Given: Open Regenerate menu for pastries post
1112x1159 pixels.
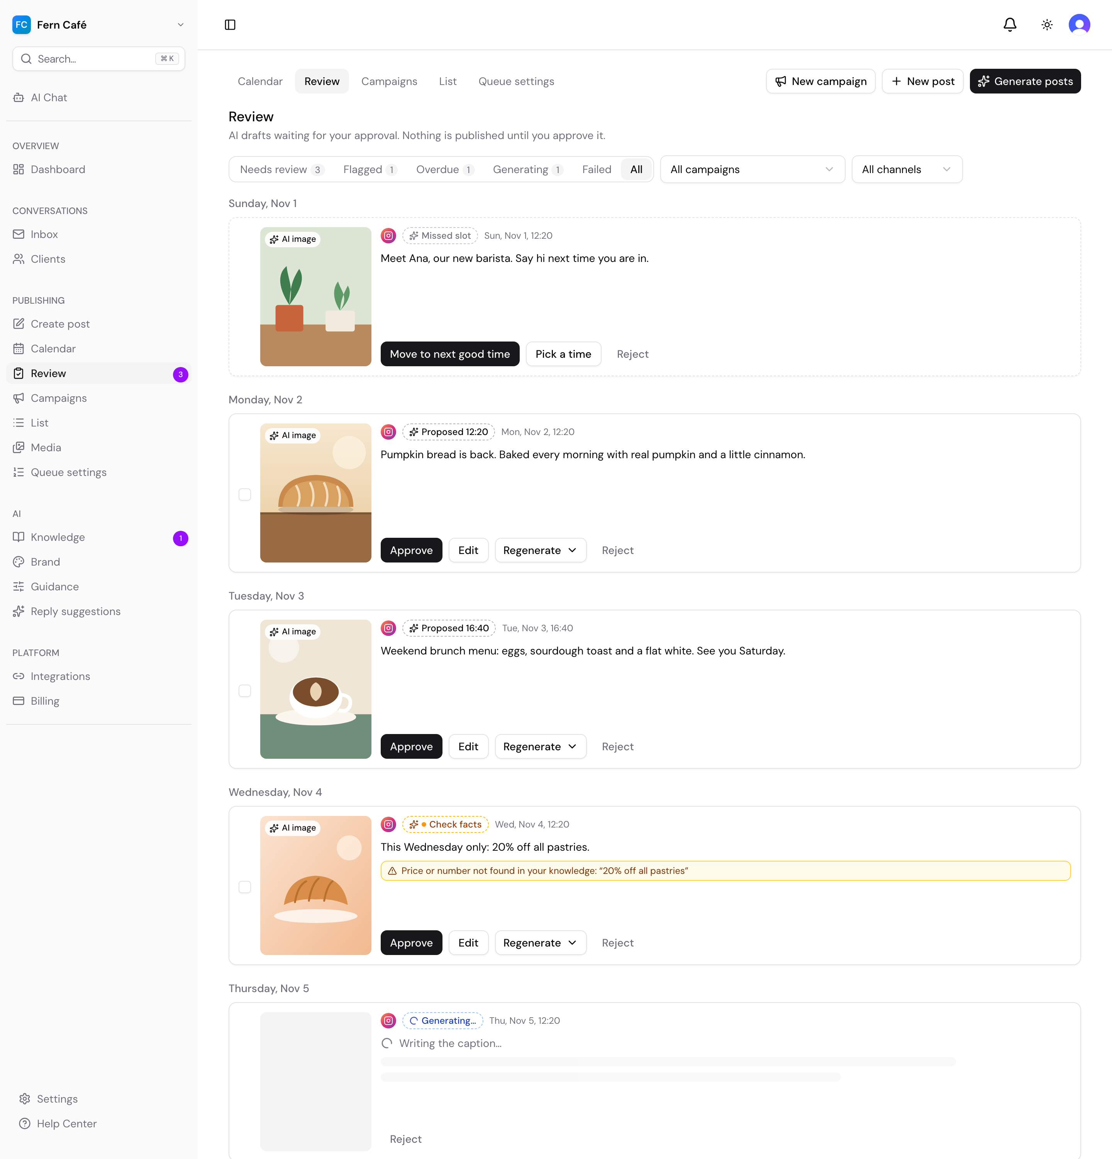Looking at the screenshot, I should (540, 943).
